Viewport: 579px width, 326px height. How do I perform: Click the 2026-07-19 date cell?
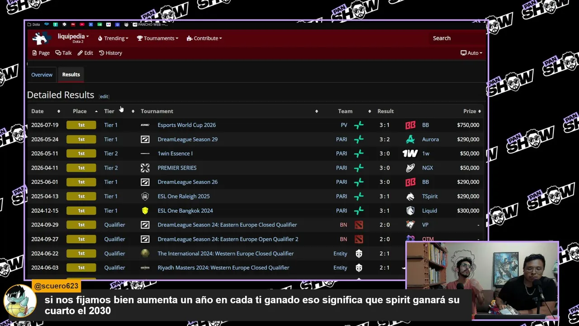(x=45, y=125)
